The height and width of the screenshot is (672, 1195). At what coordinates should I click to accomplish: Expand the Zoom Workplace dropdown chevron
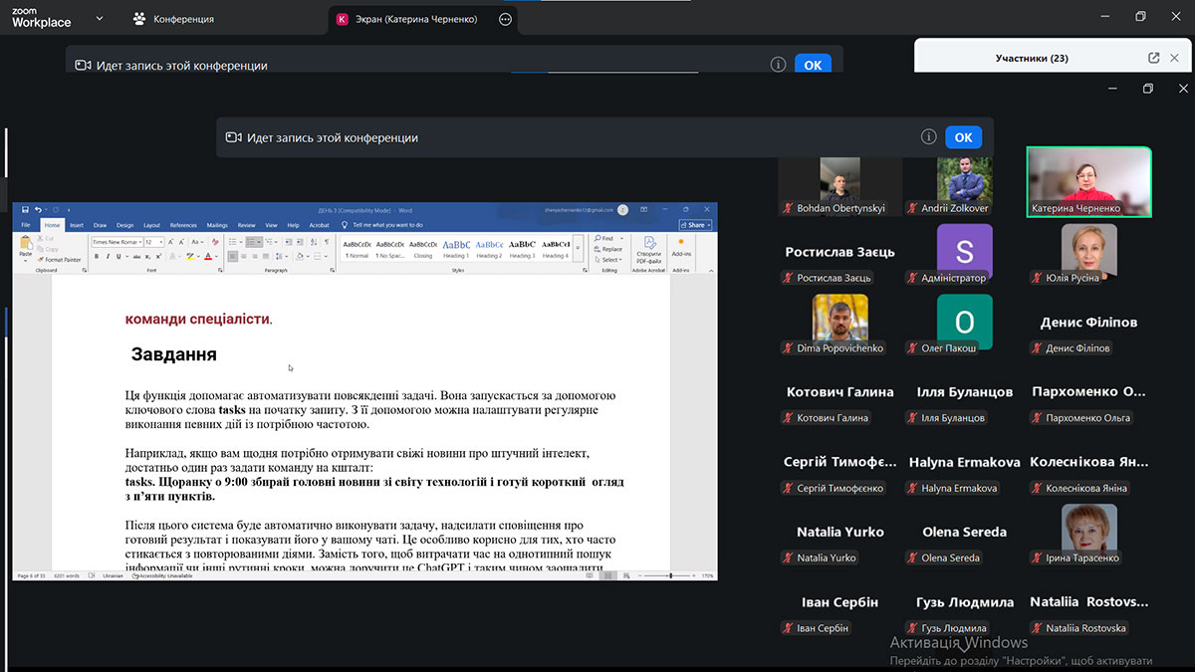tap(99, 19)
